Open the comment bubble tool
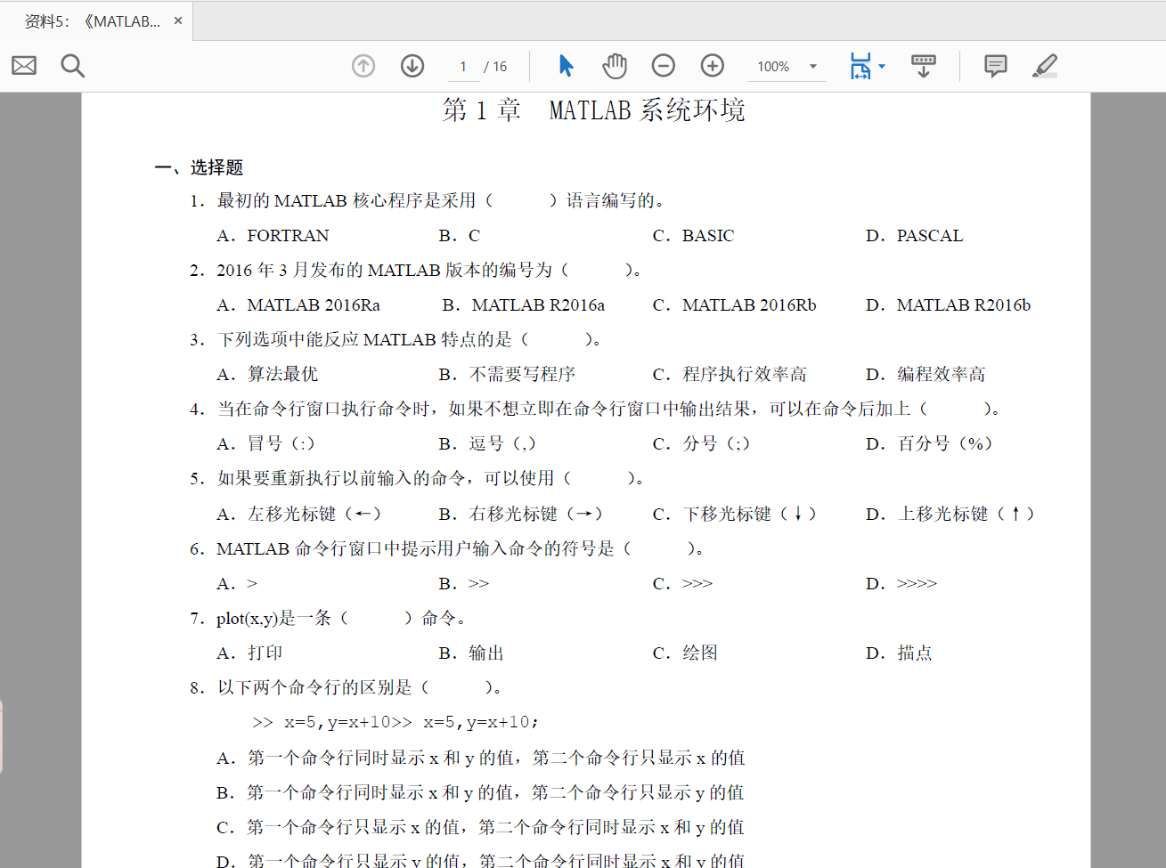This screenshot has height=868, width=1166. pyautogui.click(x=995, y=66)
